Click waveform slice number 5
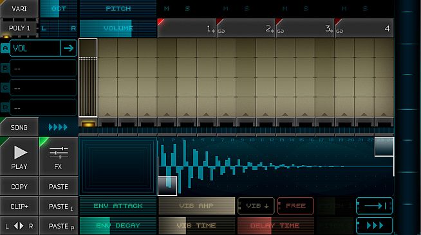The width and height of the screenshot is (421, 235). pos(203,140)
